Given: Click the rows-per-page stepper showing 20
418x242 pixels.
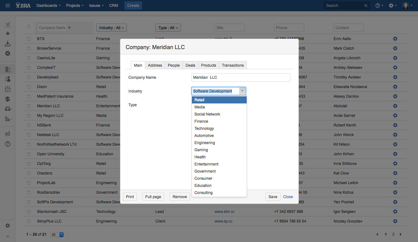Looking at the screenshot, I should click(x=57, y=235).
